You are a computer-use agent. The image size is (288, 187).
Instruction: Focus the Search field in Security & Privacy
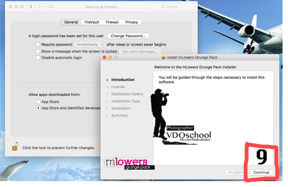(172, 7)
